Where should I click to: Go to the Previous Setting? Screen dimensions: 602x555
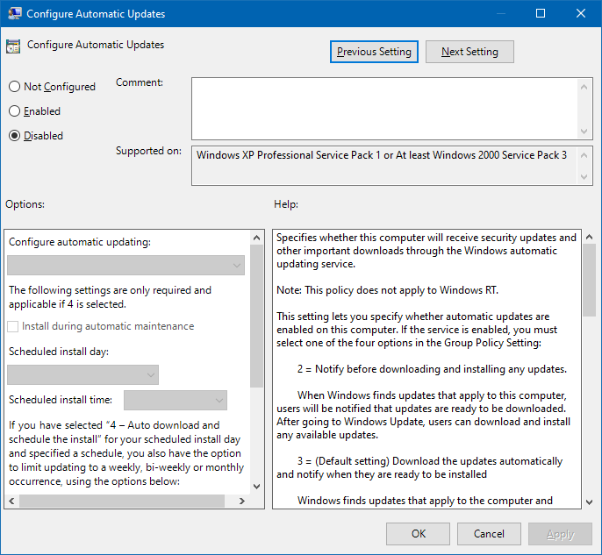[374, 52]
